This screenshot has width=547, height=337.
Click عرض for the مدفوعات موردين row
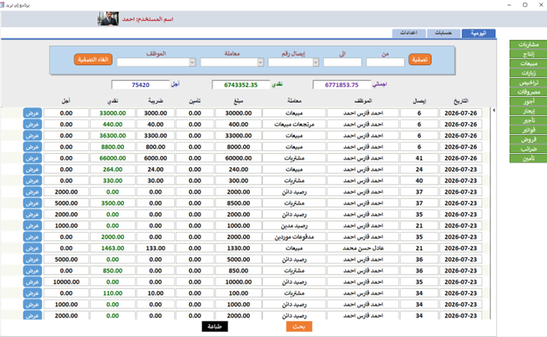click(x=32, y=237)
